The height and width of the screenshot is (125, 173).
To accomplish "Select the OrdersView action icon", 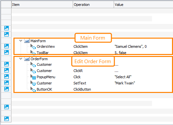I will click(33, 46).
